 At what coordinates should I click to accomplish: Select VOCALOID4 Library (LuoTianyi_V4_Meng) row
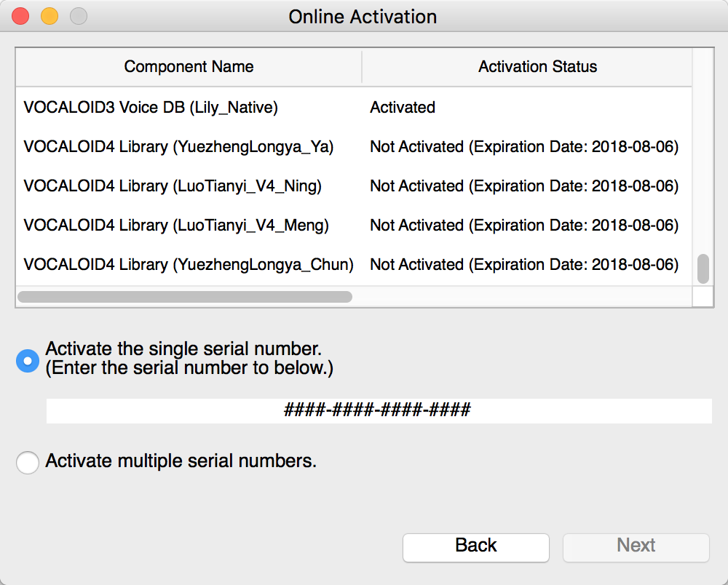(354, 226)
